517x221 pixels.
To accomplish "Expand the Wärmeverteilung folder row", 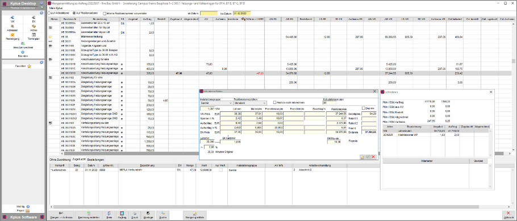I will 51,37.
